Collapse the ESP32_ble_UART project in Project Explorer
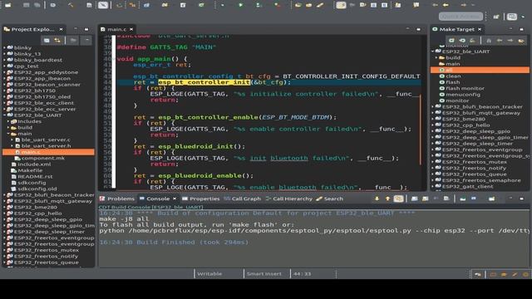532x299 pixels. coord(5,115)
